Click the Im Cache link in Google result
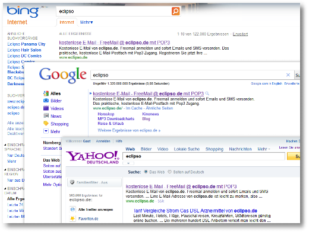309x232 pixels. pyautogui.click(x=134, y=108)
